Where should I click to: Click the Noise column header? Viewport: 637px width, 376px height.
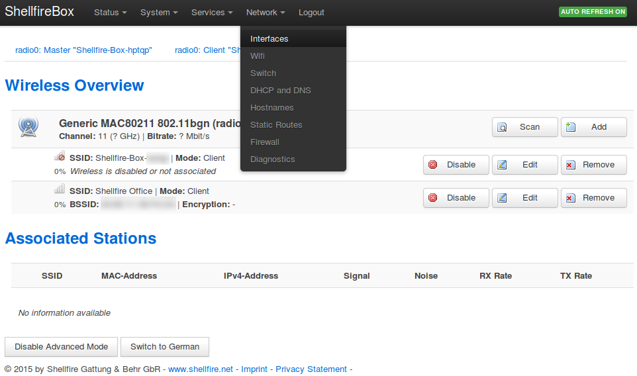pyautogui.click(x=426, y=275)
